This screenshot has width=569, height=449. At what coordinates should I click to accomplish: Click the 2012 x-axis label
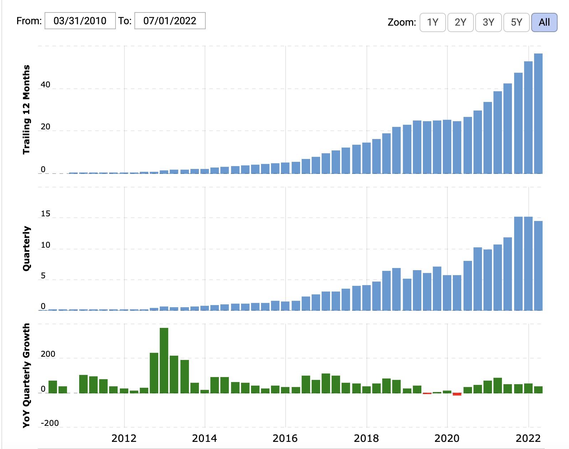(124, 438)
